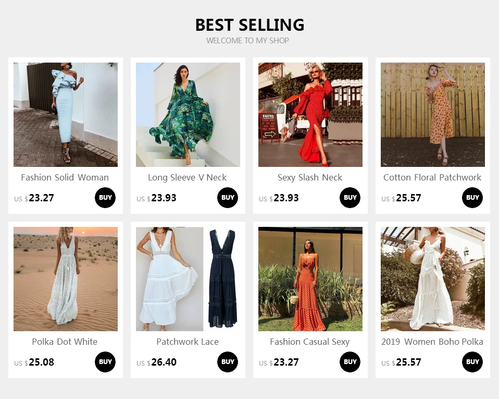Open the white and navy lace dress photo

tap(188, 279)
